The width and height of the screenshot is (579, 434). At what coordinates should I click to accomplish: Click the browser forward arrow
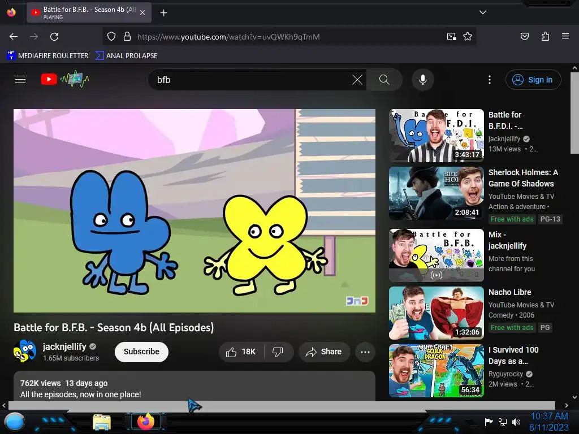(x=34, y=37)
